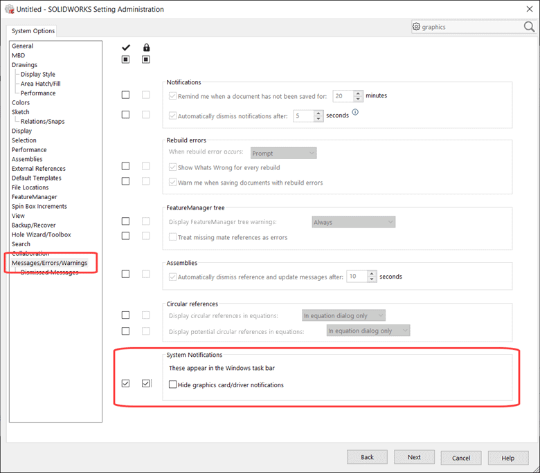Select File Locations in the options list

coord(30,187)
